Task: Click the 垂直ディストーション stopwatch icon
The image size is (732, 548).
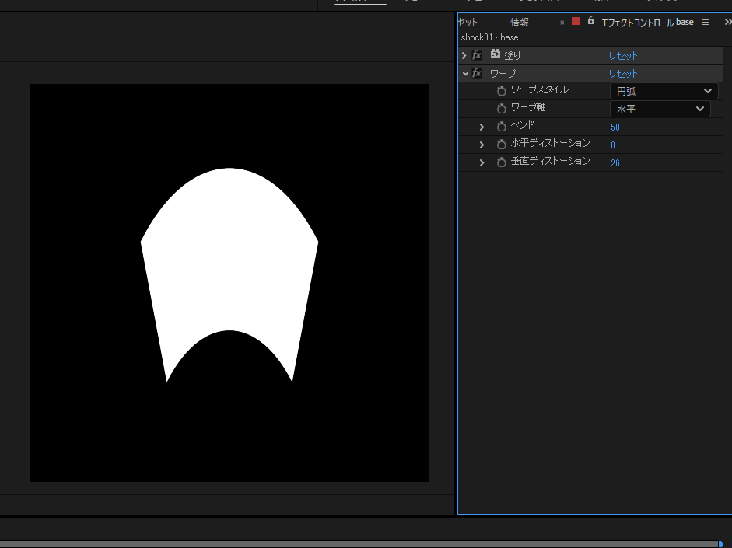Action: coord(502,162)
